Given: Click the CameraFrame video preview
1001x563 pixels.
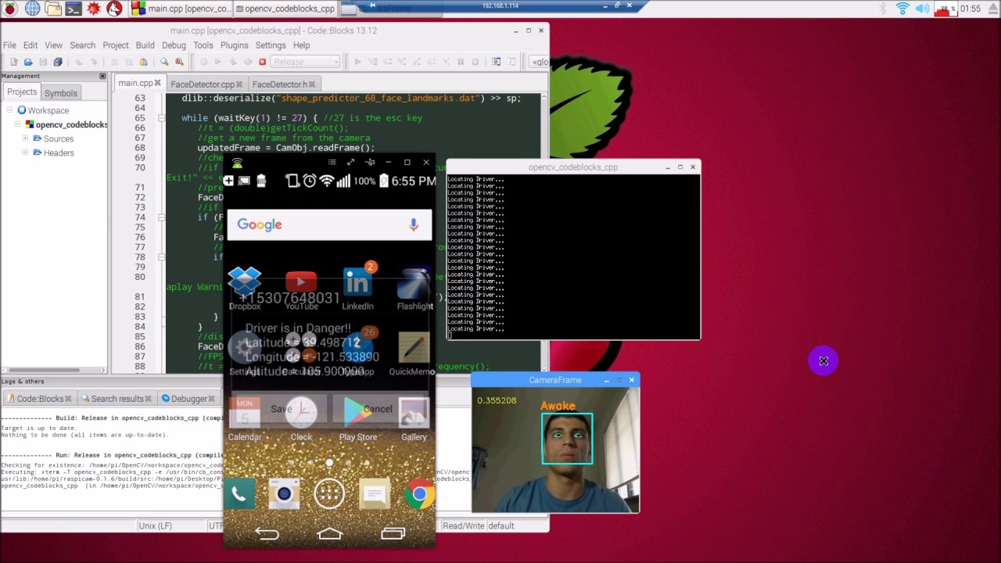Looking at the screenshot, I should (555, 450).
